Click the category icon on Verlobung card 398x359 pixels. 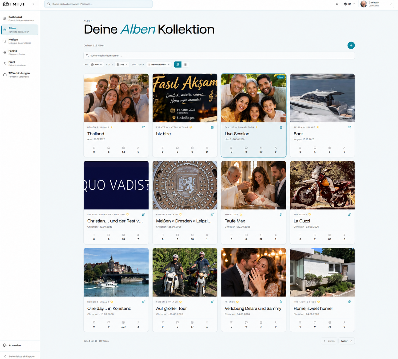pos(281,302)
